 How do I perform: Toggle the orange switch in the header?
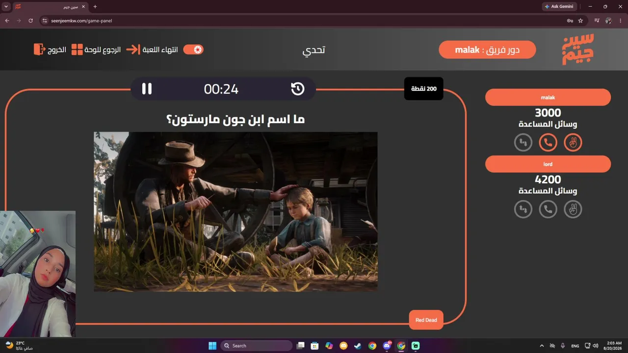coord(193,50)
